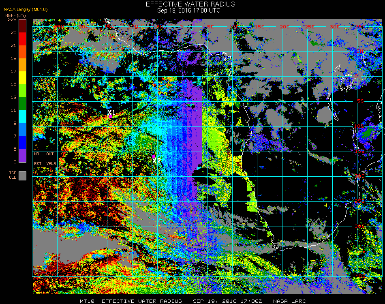
Task: Click the 'NASA LARC' footer text
Action: click(289, 301)
